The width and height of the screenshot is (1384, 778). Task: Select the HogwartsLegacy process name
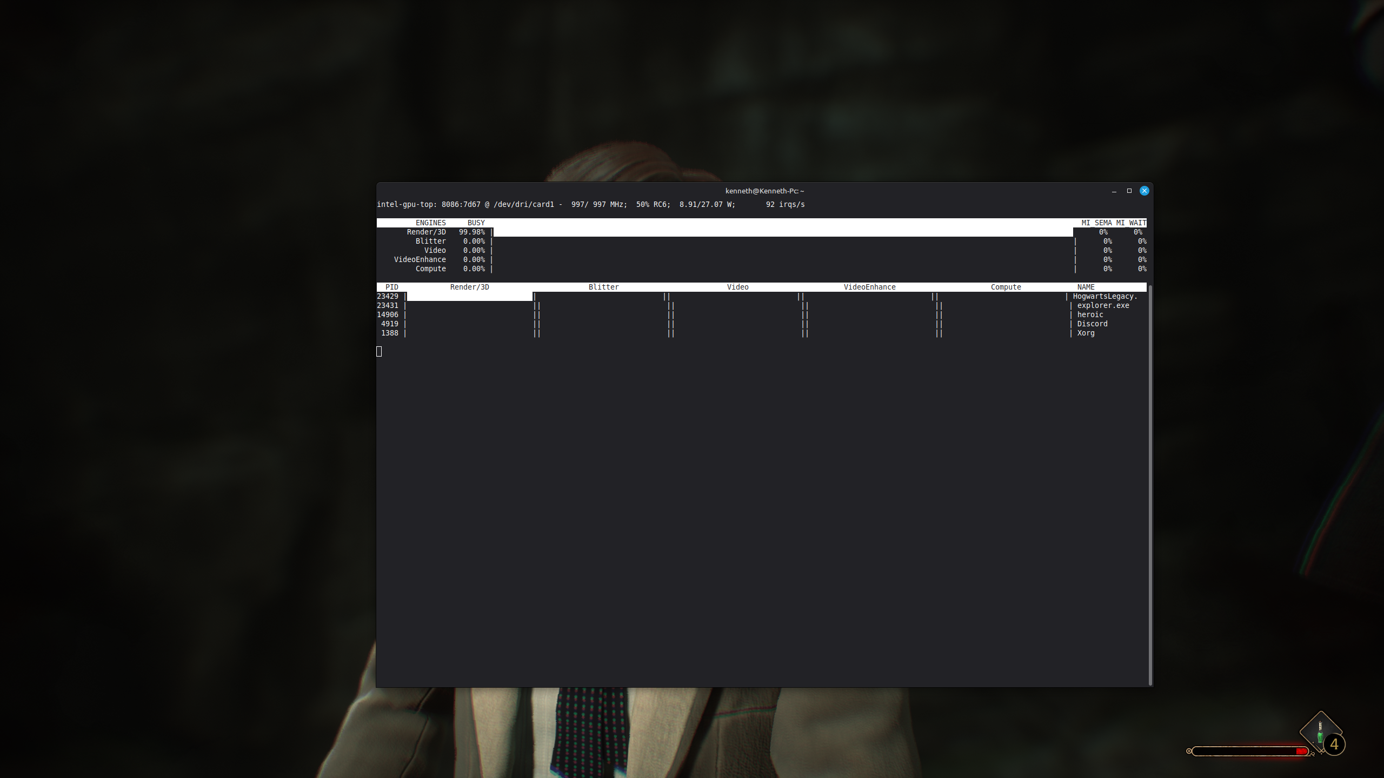click(1105, 296)
